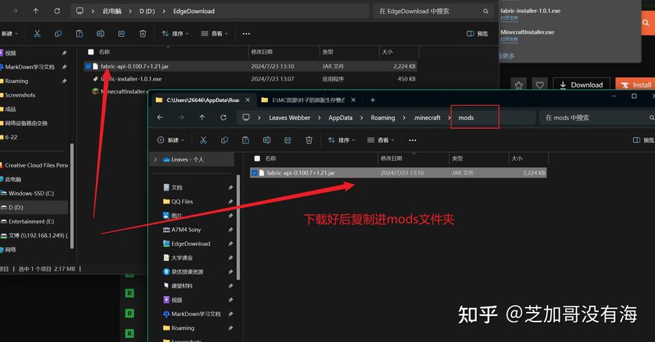Toggle checkbox of fabric-api jar in mods
Image resolution: width=655 pixels, height=342 pixels.
[254, 172]
